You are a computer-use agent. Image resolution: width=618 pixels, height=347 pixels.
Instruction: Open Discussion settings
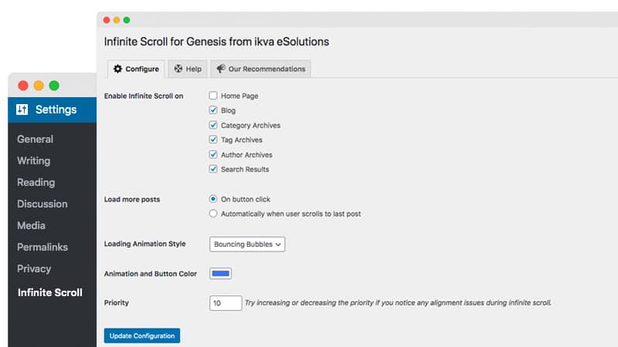coord(42,204)
